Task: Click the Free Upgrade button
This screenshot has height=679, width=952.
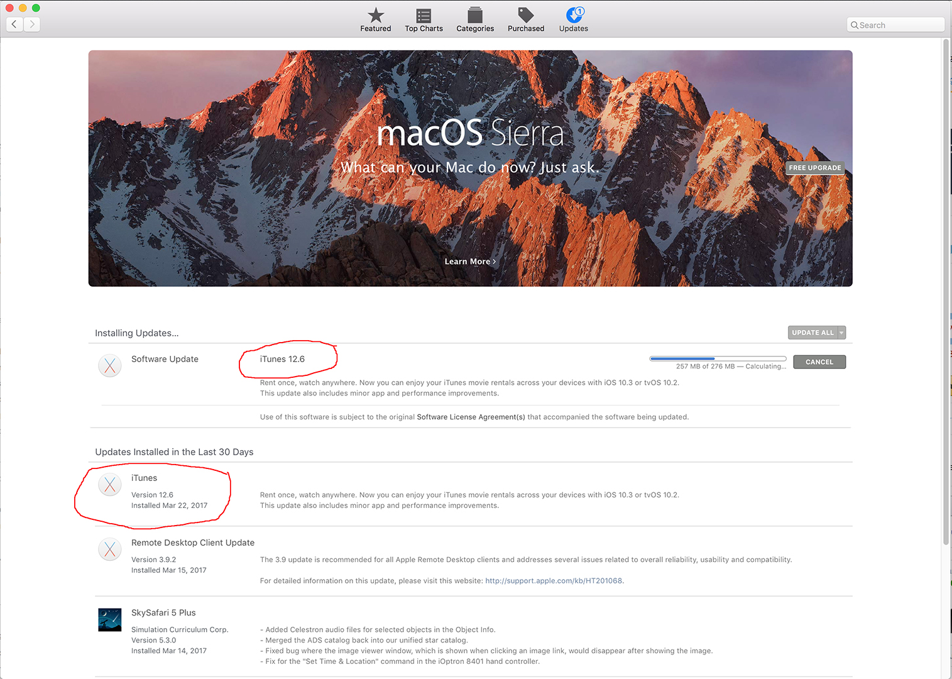Action: [x=815, y=168]
